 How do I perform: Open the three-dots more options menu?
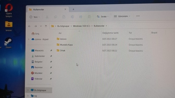138,16
